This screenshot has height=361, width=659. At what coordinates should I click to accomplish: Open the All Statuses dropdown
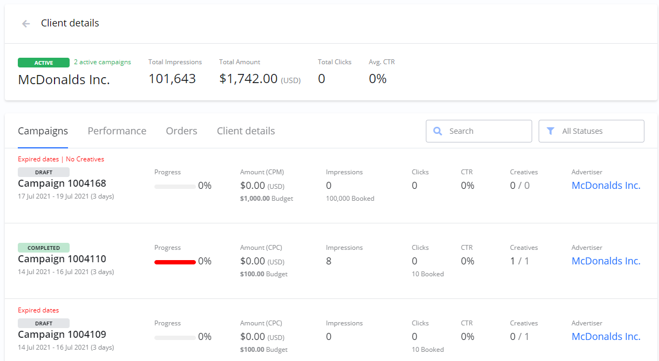591,131
